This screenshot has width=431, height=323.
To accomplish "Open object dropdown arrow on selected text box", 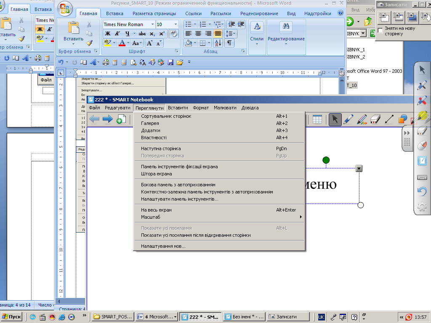I will click(359, 168).
